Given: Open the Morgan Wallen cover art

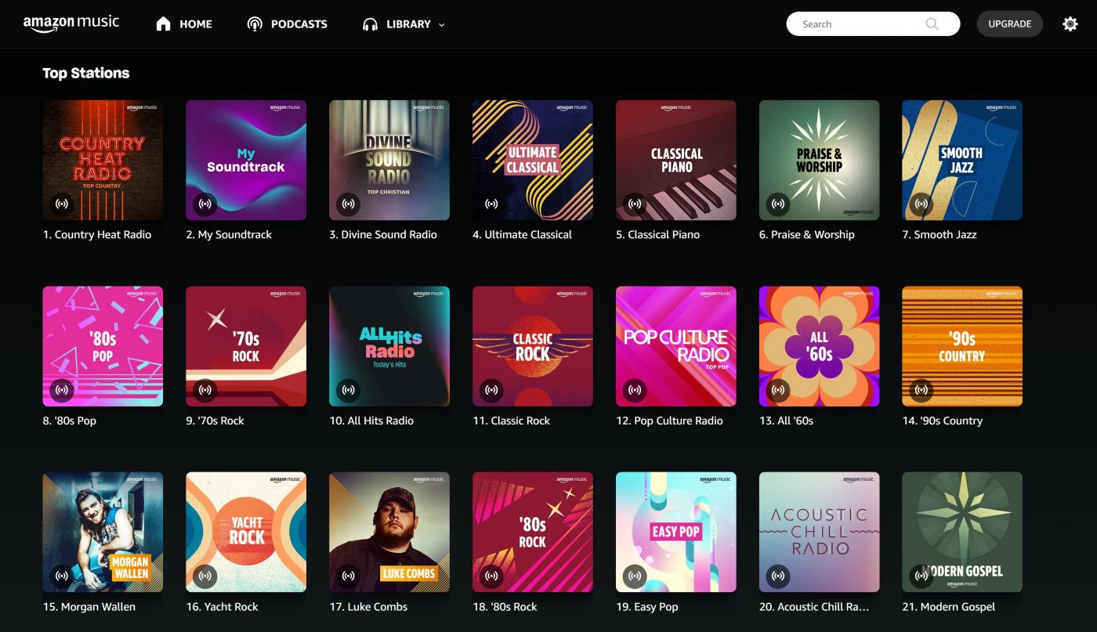Looking at the screenshot, I should coord(103,532).
